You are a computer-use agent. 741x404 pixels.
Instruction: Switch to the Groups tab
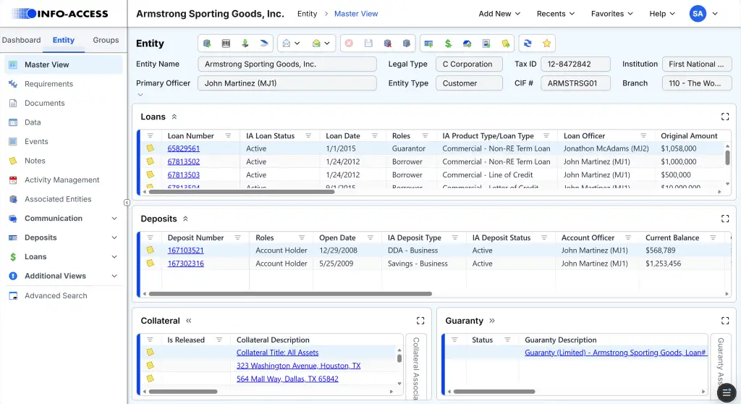(x=106, y=41)
